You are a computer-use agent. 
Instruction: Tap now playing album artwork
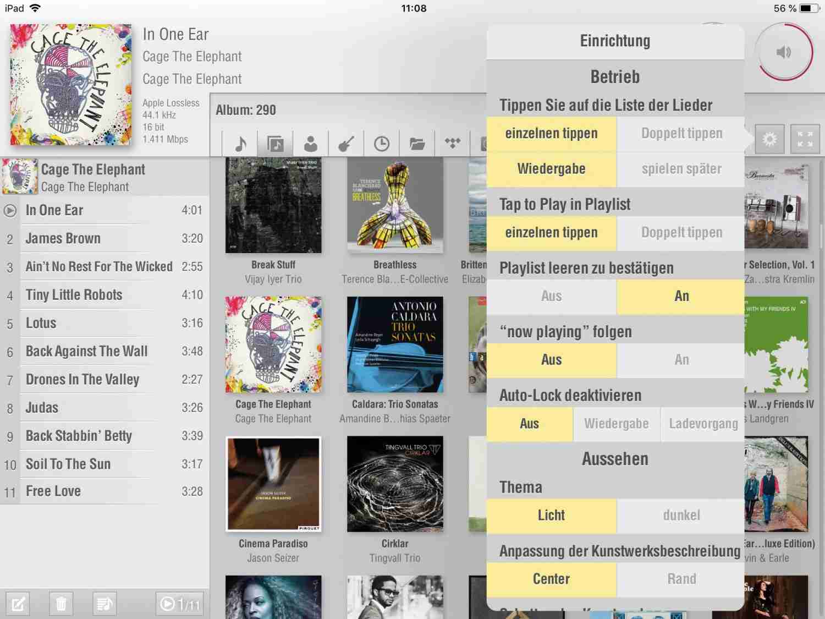click(x=70, y=84)
